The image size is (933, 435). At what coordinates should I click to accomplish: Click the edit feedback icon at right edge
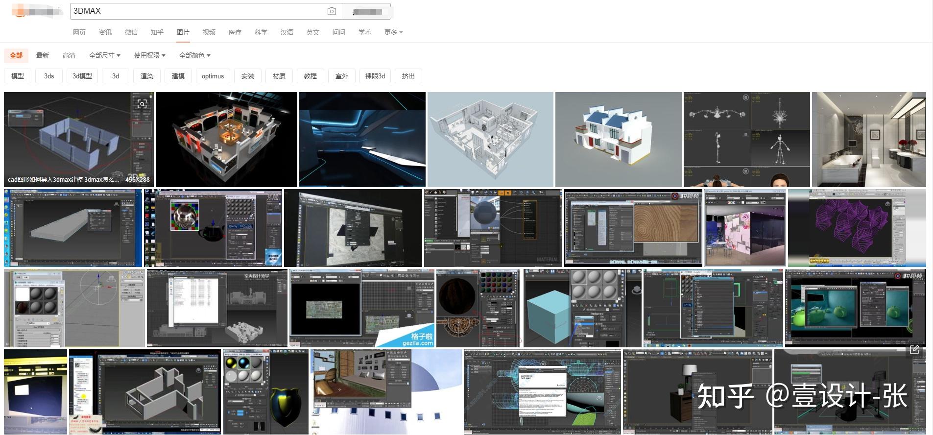(x=914, y=350)
